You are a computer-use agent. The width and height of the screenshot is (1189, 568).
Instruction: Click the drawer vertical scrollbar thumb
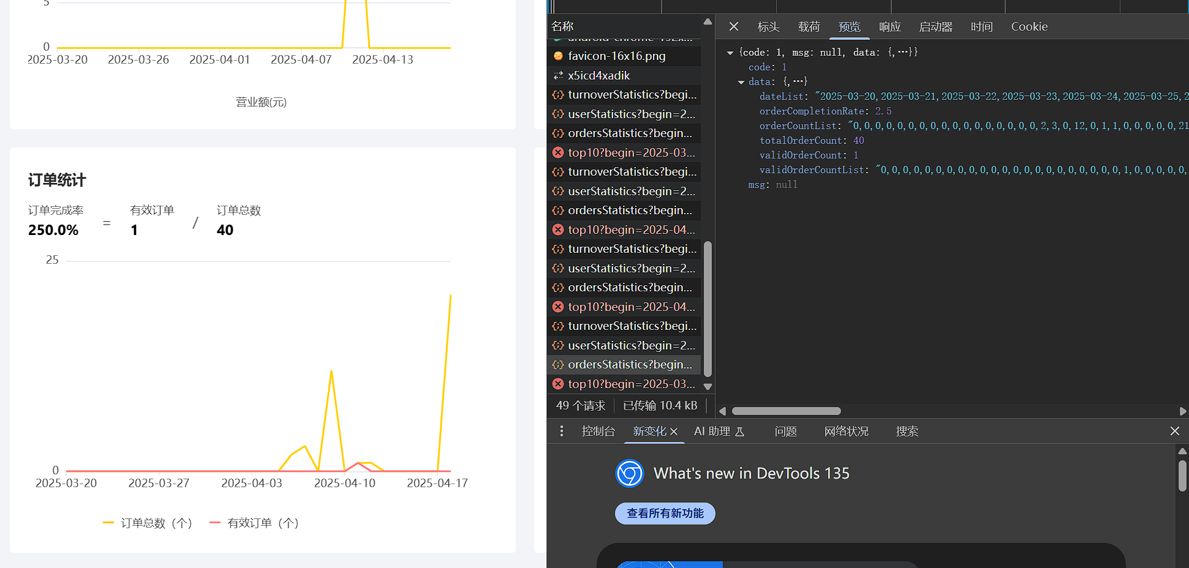(x=1182, y=476)
